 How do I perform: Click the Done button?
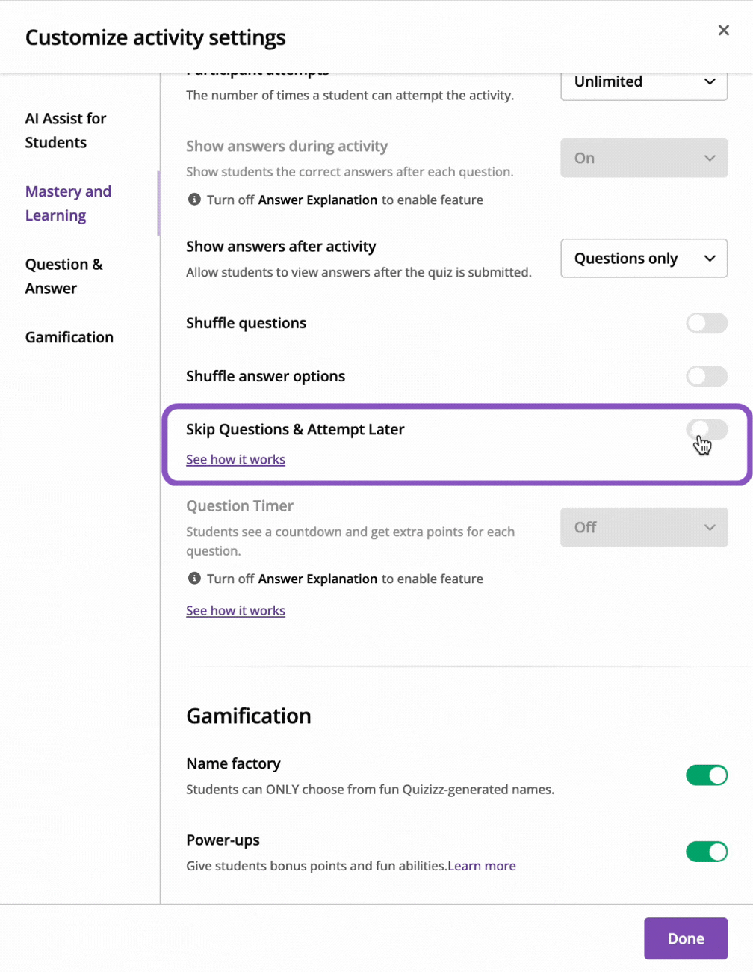(x=686, y=938)
